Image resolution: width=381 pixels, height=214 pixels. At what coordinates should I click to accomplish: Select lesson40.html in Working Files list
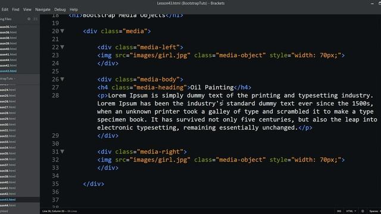[x=8, y=49]
